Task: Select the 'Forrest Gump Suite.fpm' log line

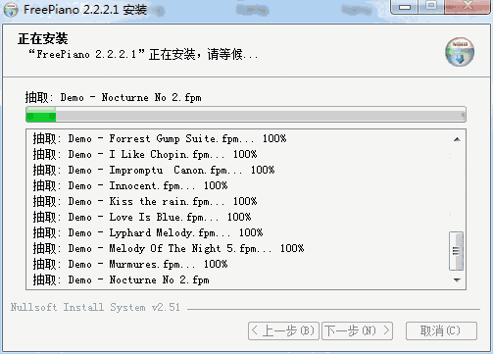Action: [x=160, y=138]
